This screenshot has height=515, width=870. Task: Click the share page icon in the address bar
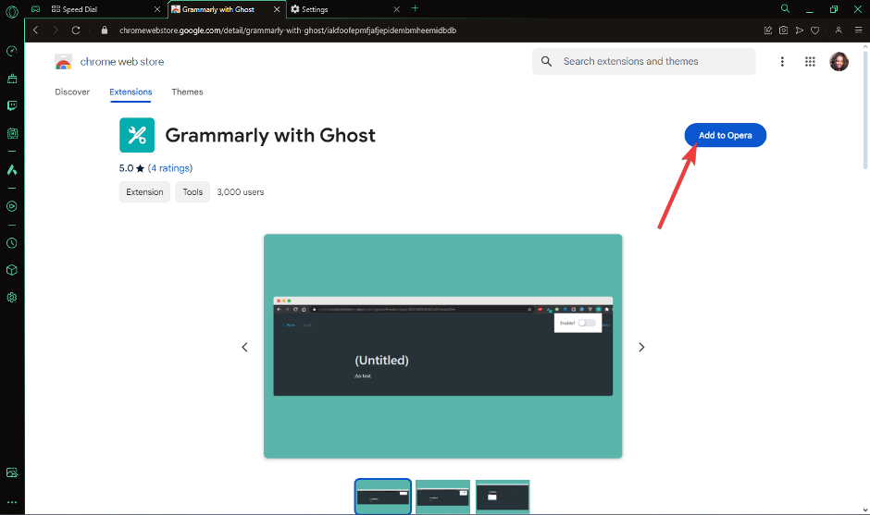(768, 31)
